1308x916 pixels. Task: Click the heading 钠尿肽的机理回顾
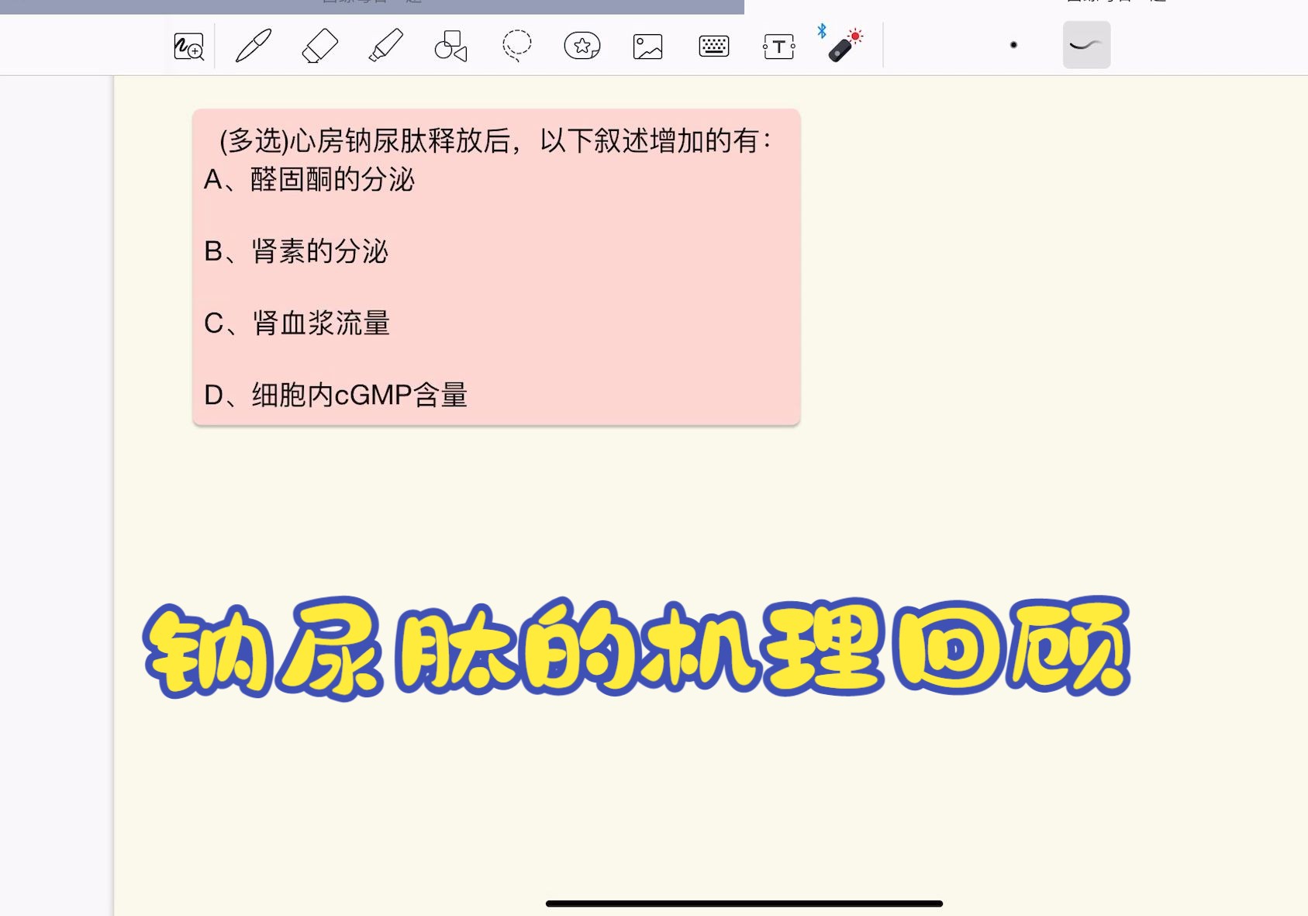point(637,648)
